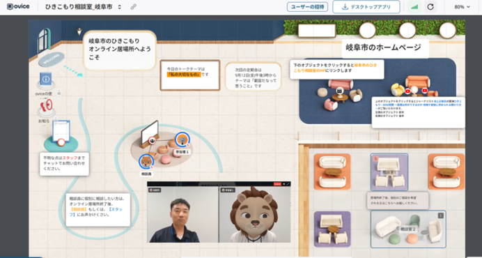Select the 参加者1 koala avatar

coord(182,139)
